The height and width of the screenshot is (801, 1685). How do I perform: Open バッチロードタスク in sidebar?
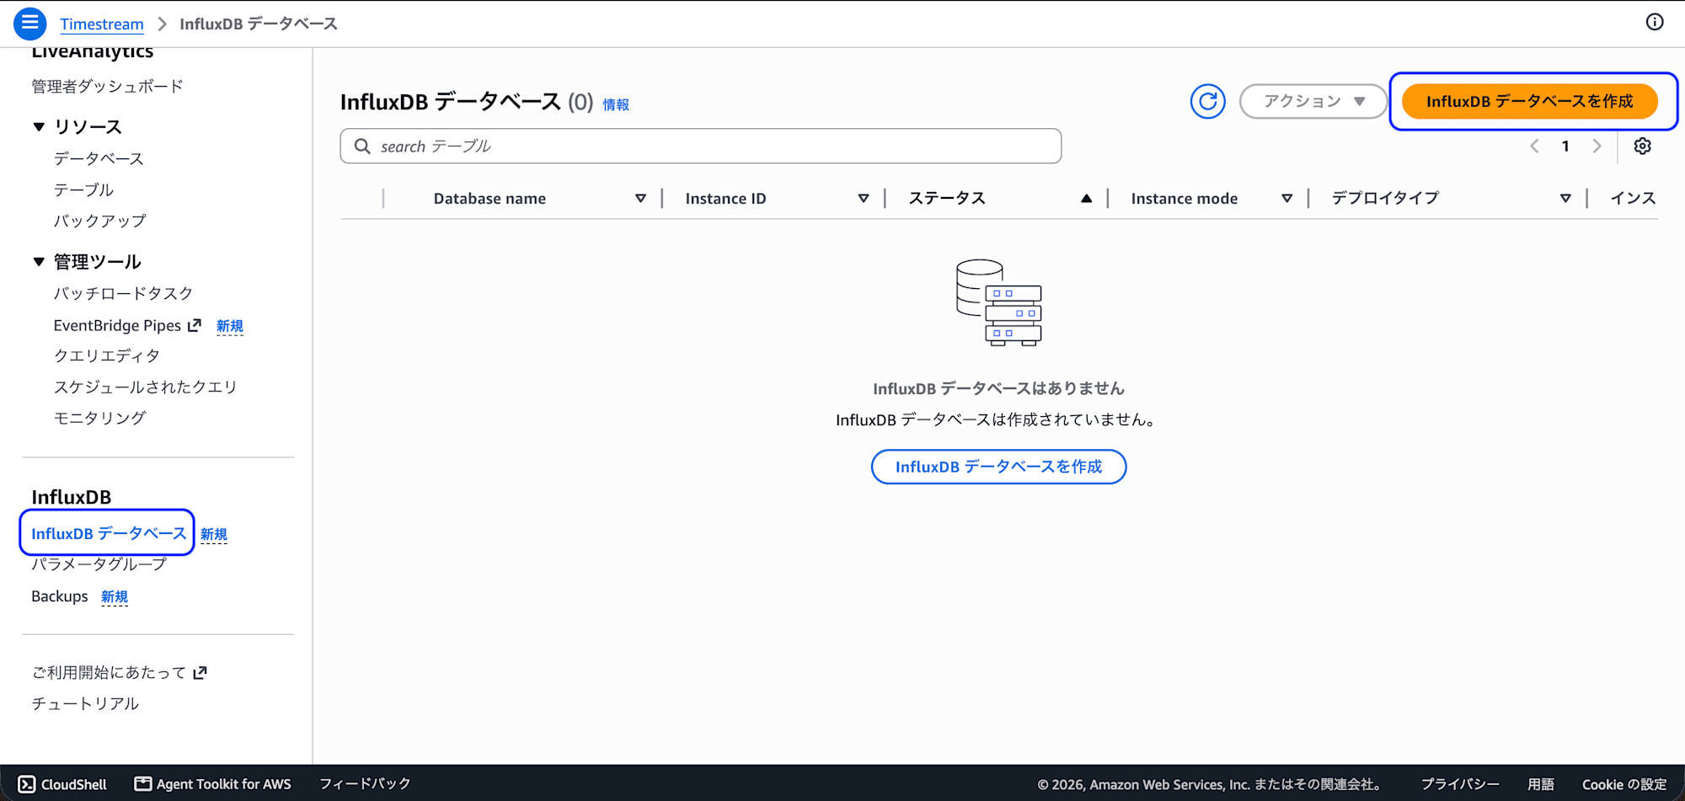tap(123, 294)
